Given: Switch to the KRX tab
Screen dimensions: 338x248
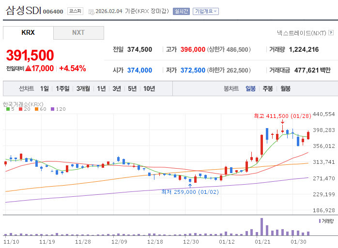Looking at the screenshot, I should [28, 32].
